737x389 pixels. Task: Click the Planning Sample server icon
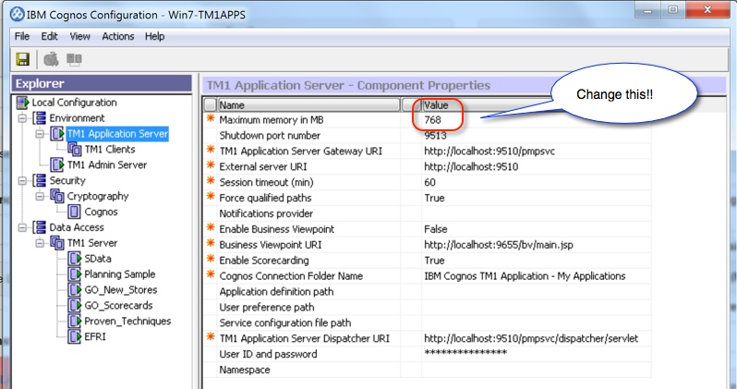pyautogui.click(x=75, y=274)
